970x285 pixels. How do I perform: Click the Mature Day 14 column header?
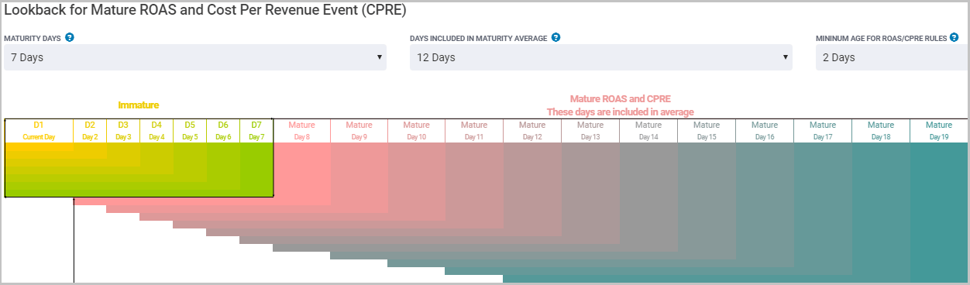pyautogui.click(x=648, y=130)
